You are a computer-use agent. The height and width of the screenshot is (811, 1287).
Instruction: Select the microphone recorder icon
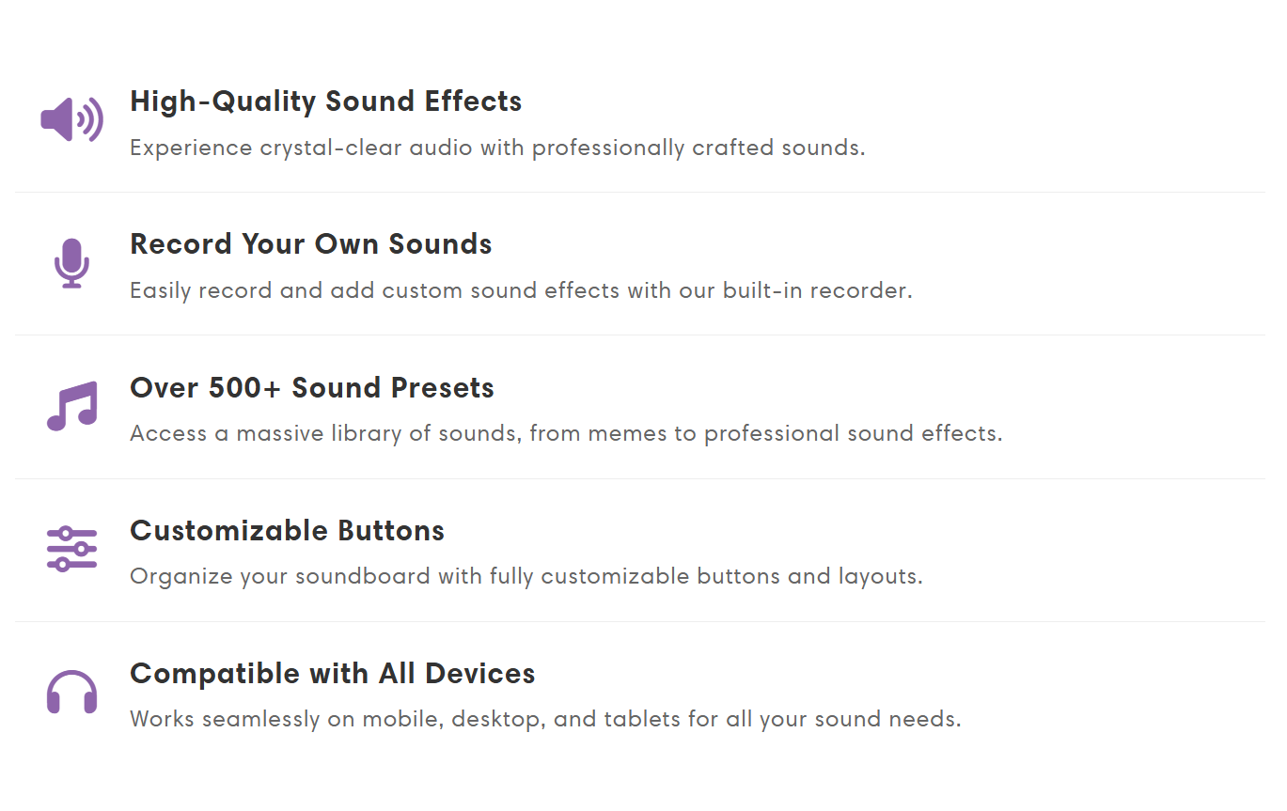(x=72, y=263)
